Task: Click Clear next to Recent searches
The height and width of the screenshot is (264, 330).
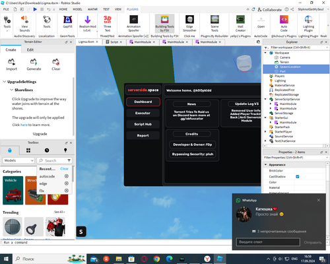Action: click(x=64, y=169)
